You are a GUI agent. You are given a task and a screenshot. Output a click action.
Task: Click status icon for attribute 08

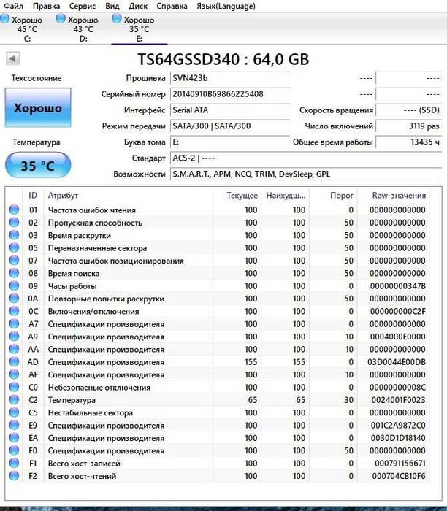coord(14,273)
